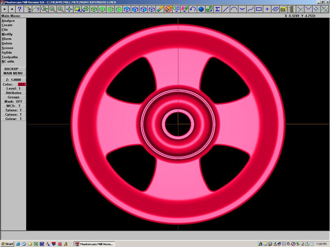Toggle the Mask: OFF setting
330x247 pixels.
[x=13, y=101]
